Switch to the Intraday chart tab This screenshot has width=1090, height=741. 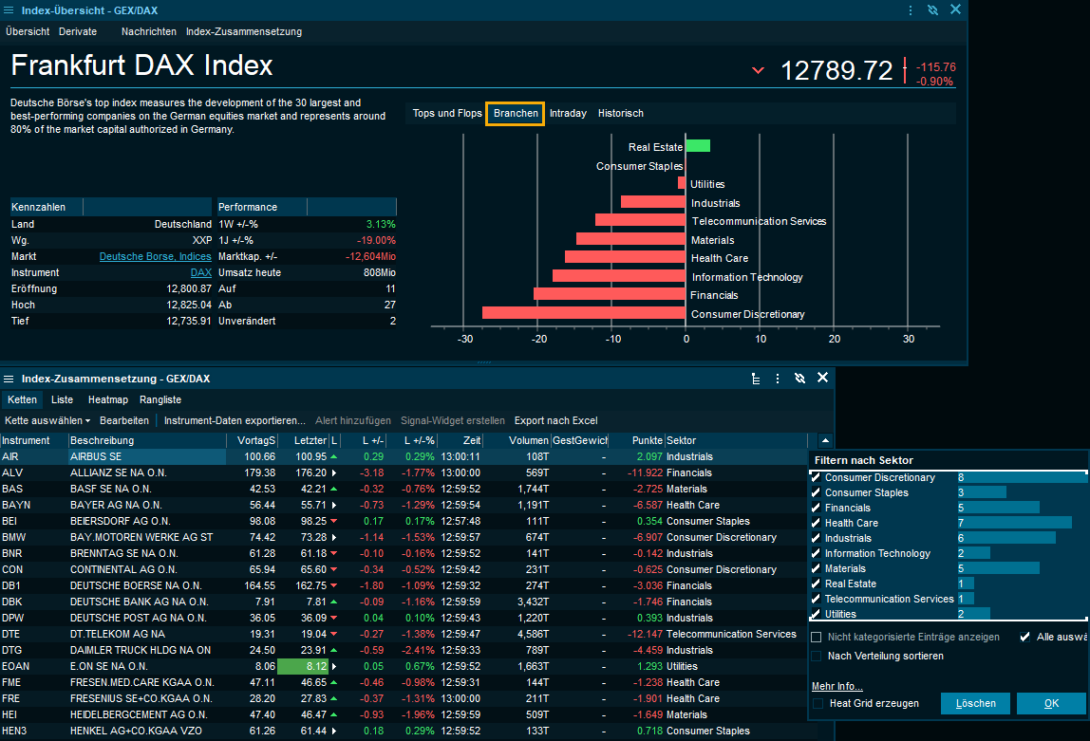click(x=568, y=114)
